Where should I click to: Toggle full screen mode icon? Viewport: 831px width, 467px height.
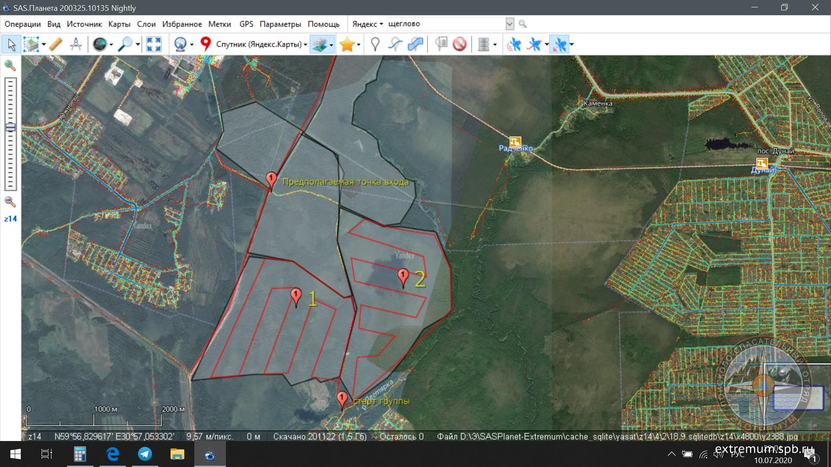click(x=154, y=44)
